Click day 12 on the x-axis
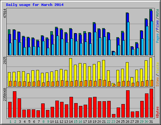The width and height of the screenshot is (161, 125). point(61,122)
